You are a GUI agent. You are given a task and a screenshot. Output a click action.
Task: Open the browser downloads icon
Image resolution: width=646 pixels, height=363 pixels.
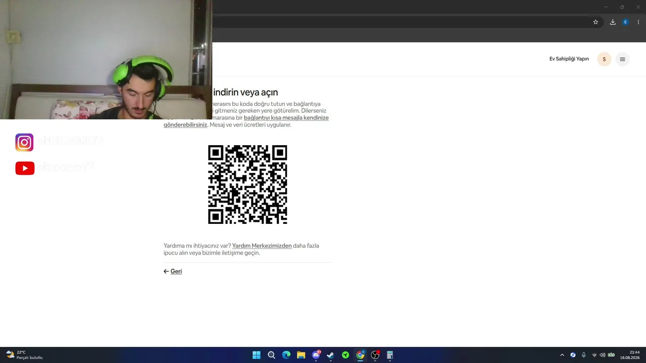click(x=613, y=22)
